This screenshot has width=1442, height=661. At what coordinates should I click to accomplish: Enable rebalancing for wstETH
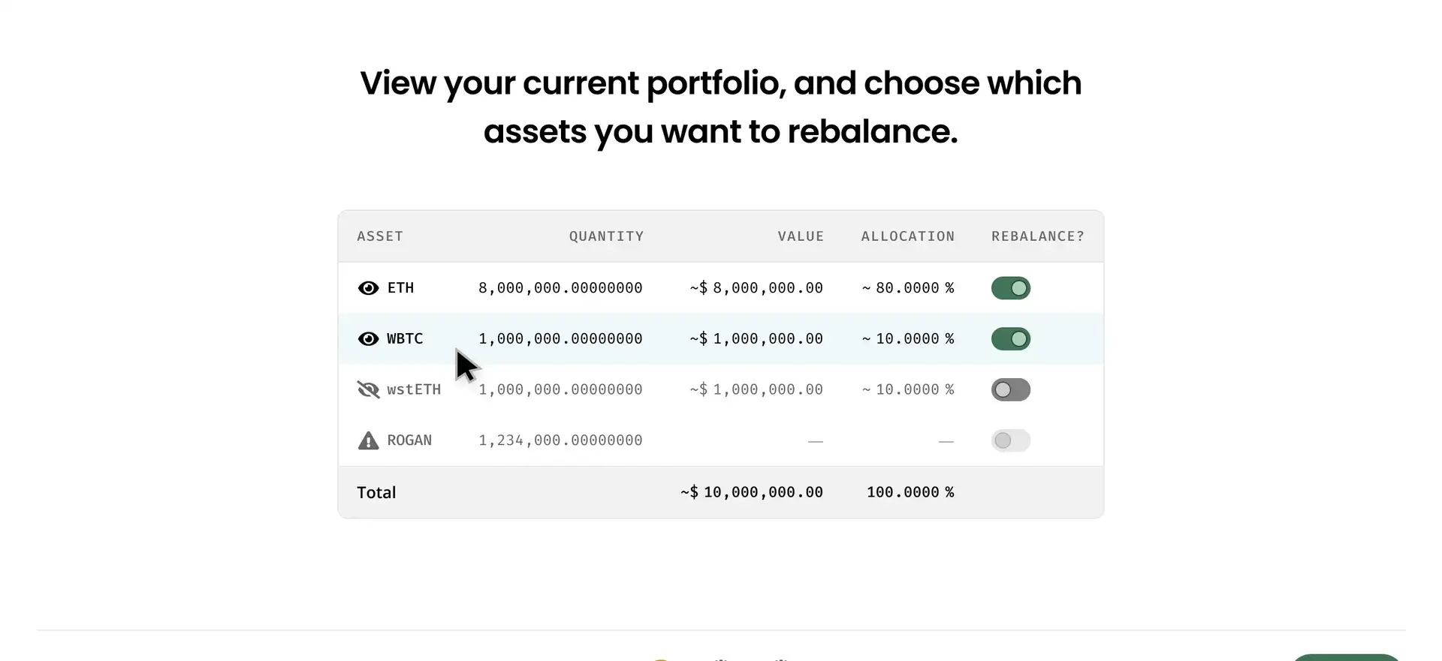[x=1010, y=389]
